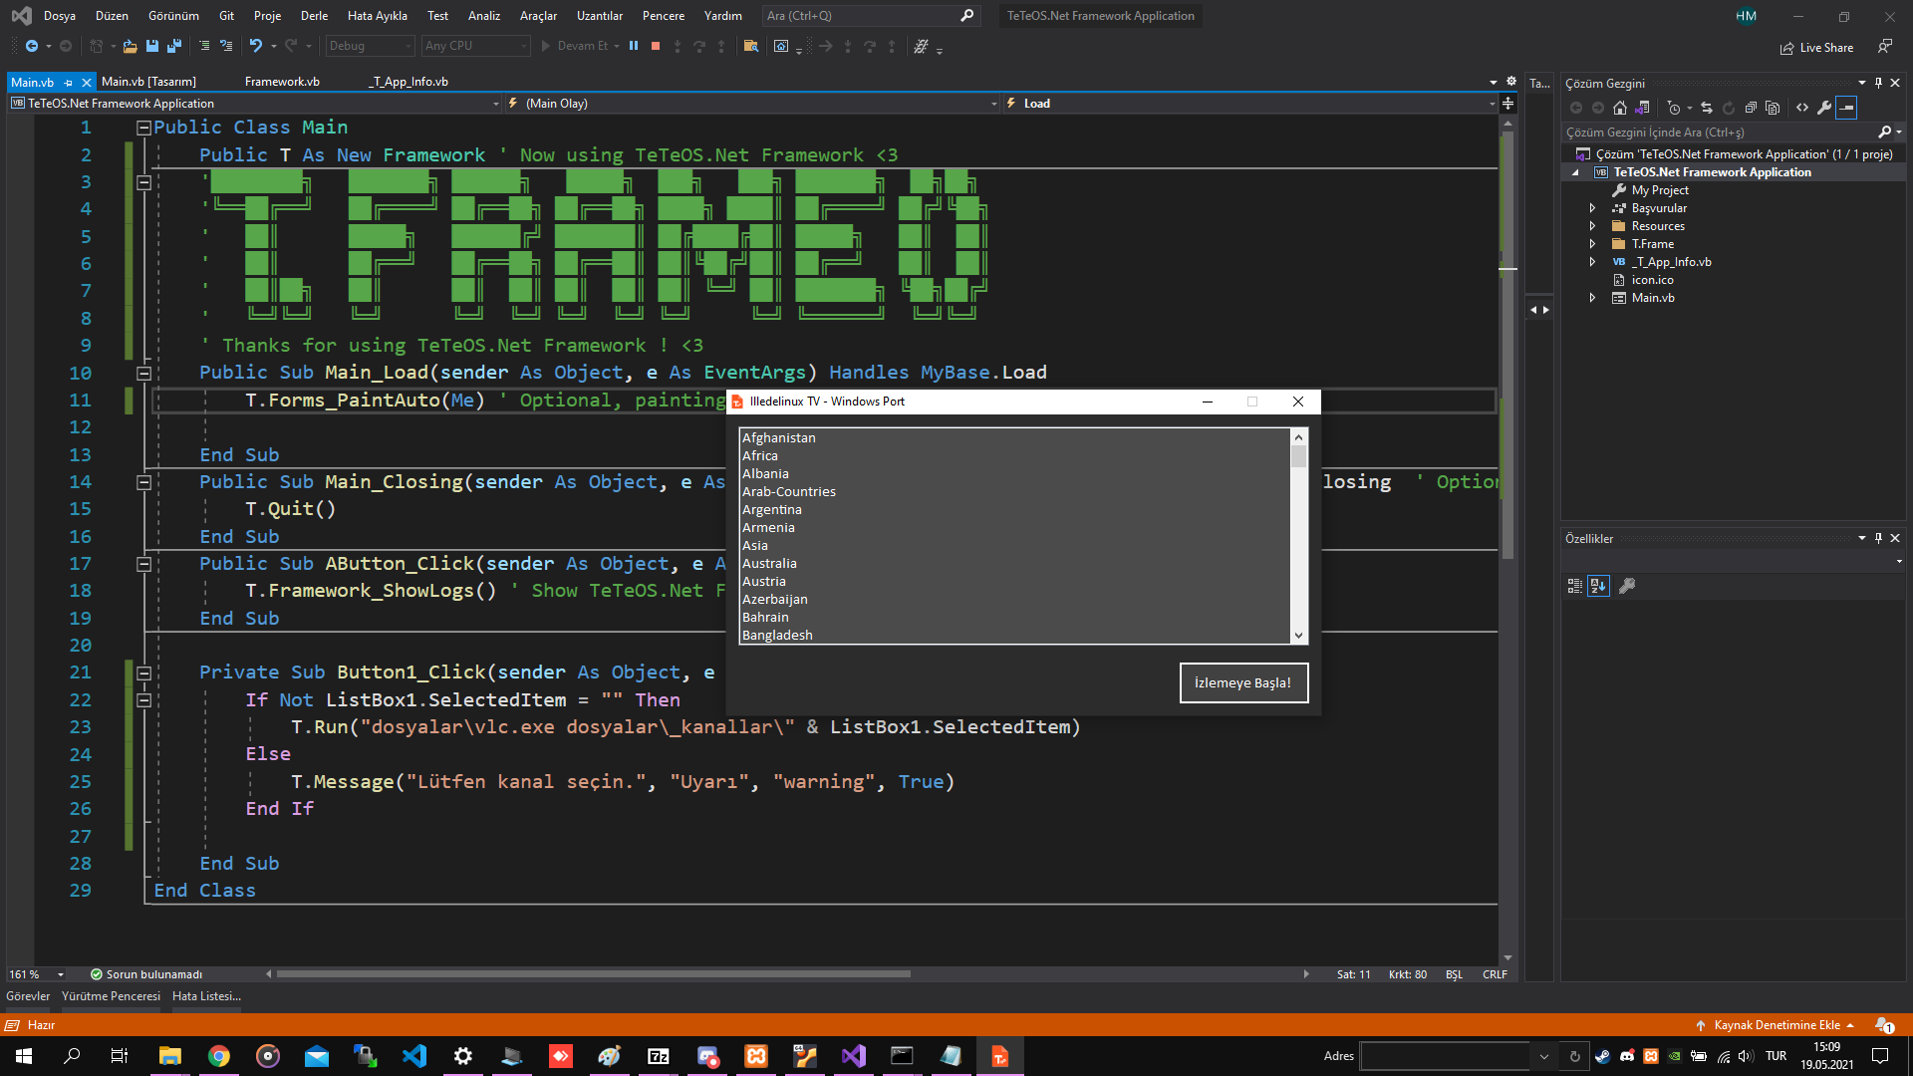Open the 161 % zoom level dropdown

pyautogui.click(x=37, y=974)
